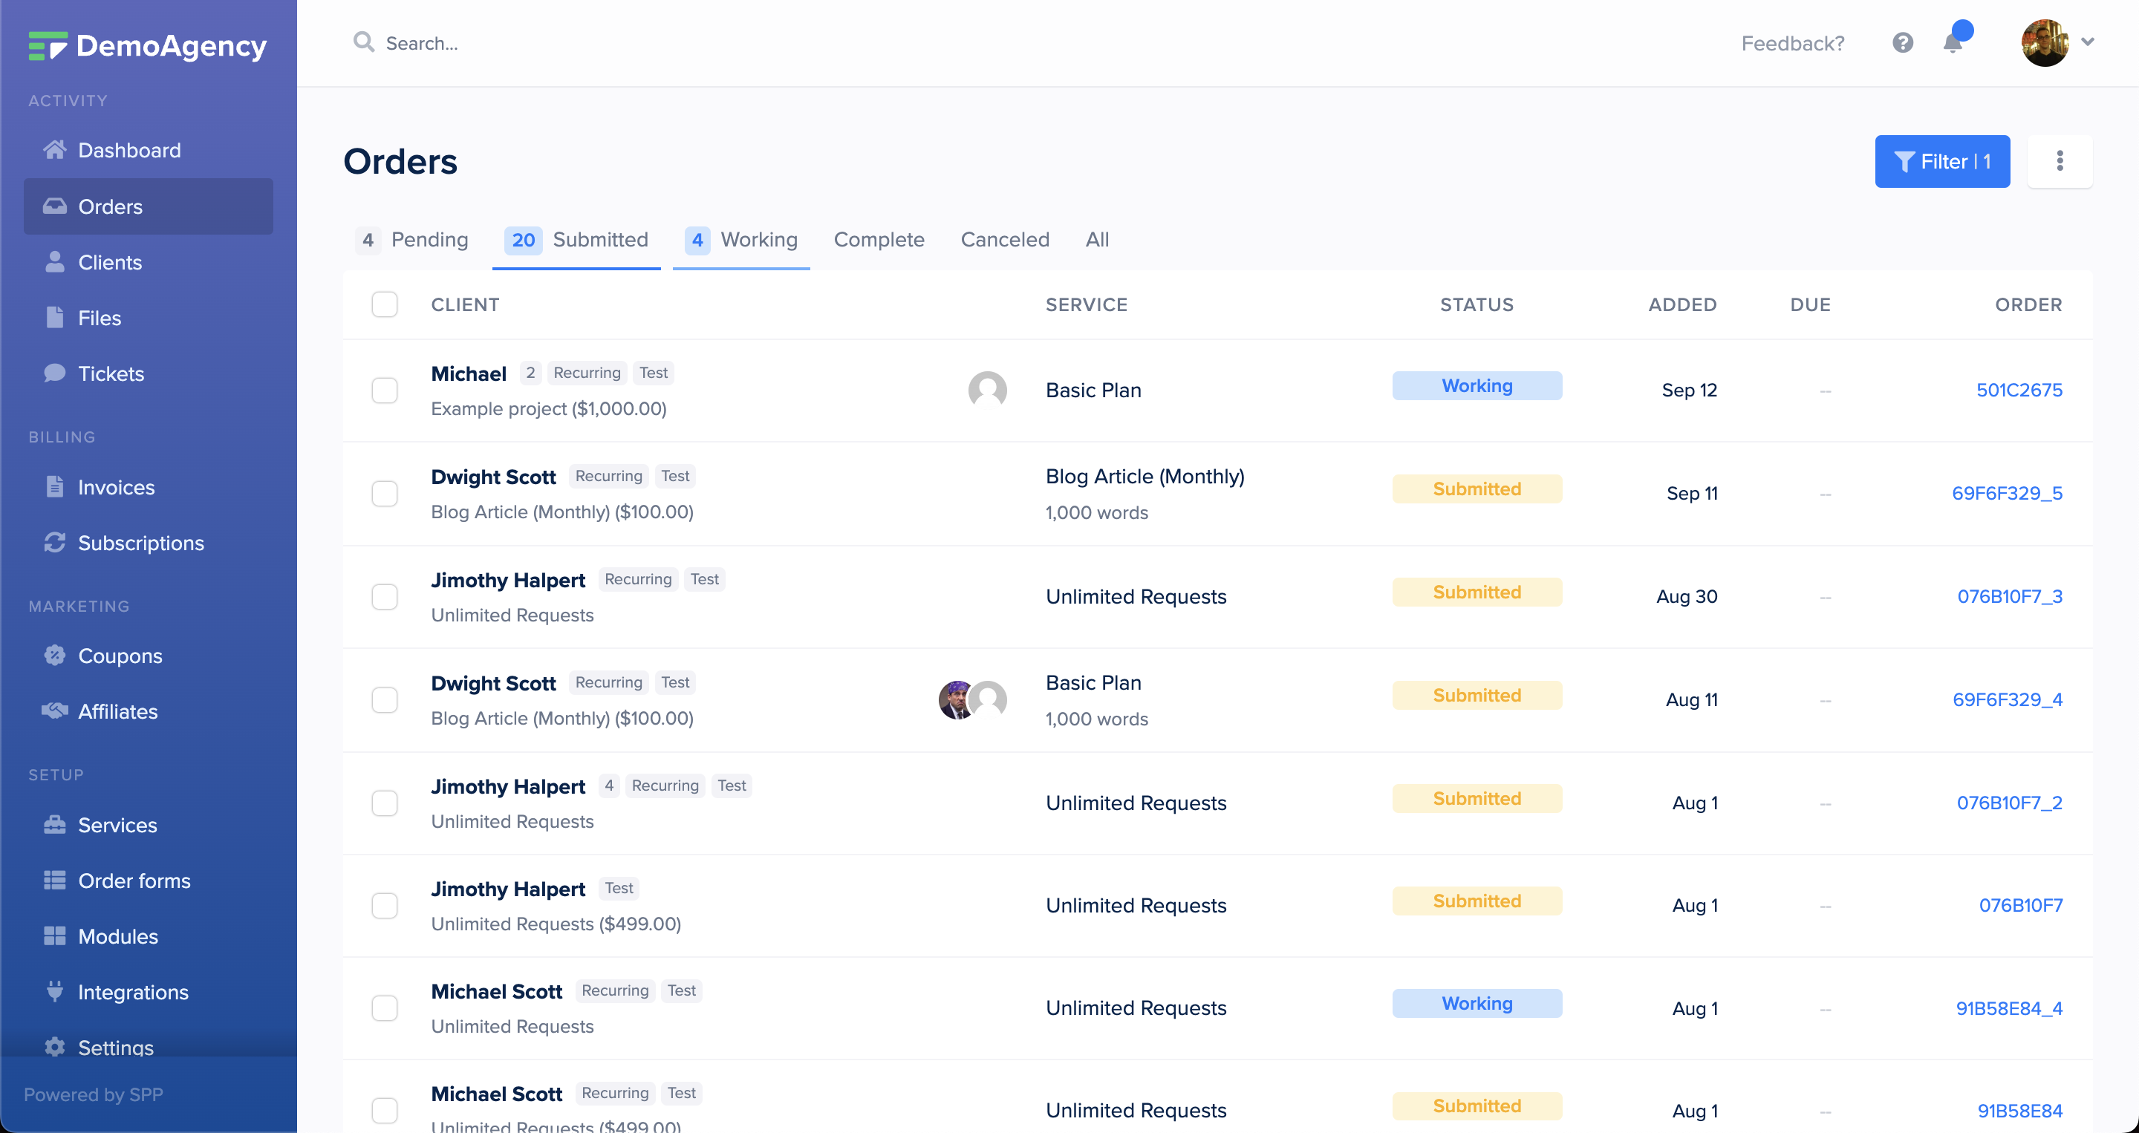The width and height of the screenshot is (2139, 1133).
Task: Toggle the select-all orders checkbox
Action: pyautogui.click(x=385, y=304)
